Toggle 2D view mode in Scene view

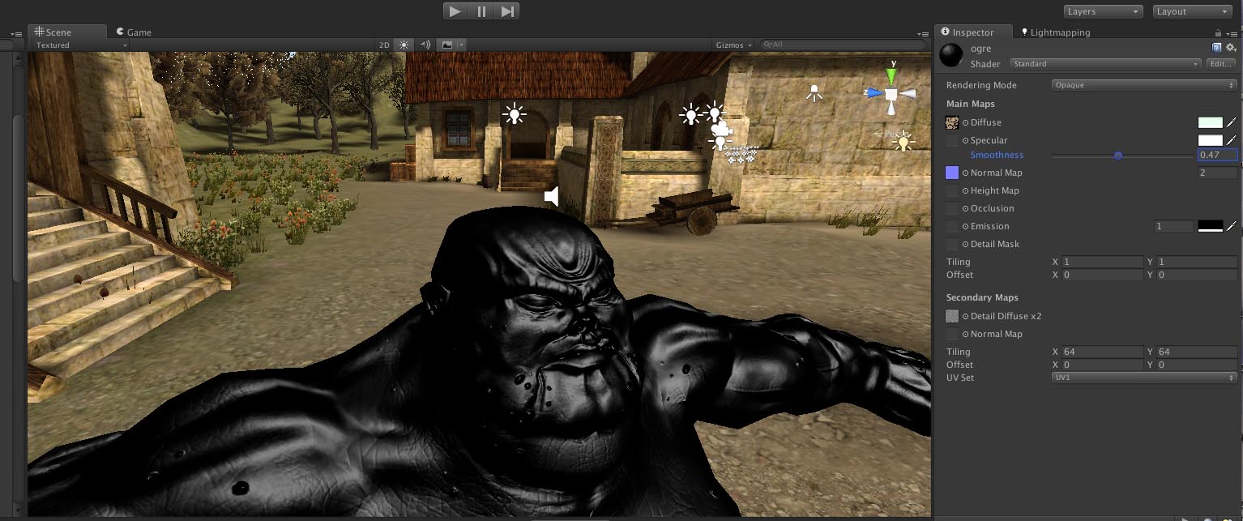click(x=383, y=45)
